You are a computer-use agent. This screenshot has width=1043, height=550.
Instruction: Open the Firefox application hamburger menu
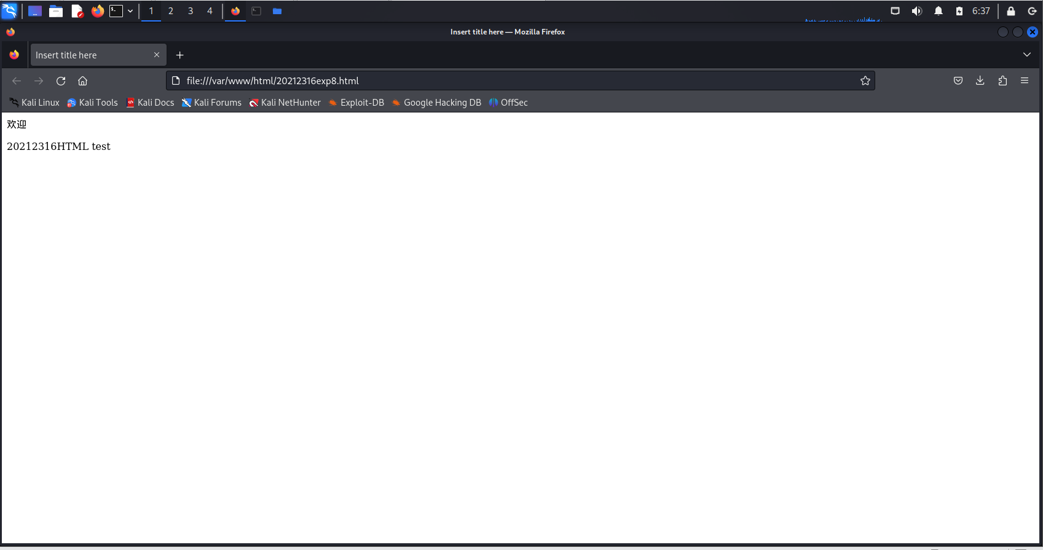click(1024, 81)
